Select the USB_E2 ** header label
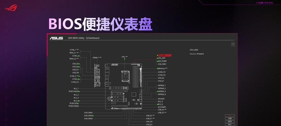The image size is (281, 126). pyautogui.click(x=150, y=116)
